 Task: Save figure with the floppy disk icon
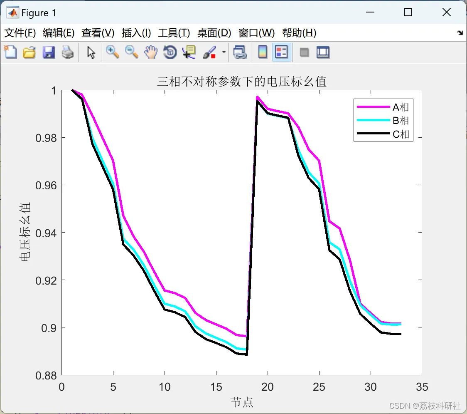point(49,52)
